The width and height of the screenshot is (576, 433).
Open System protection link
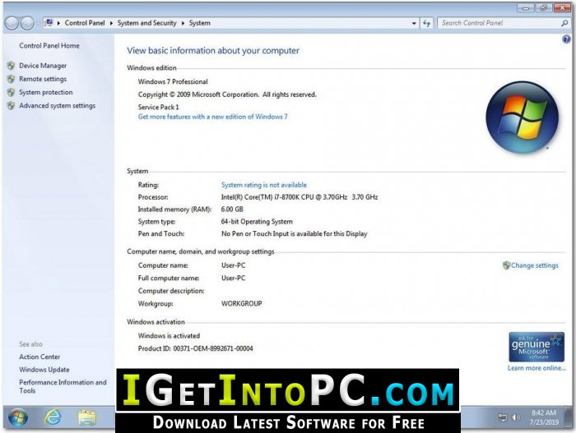point(46,92)
